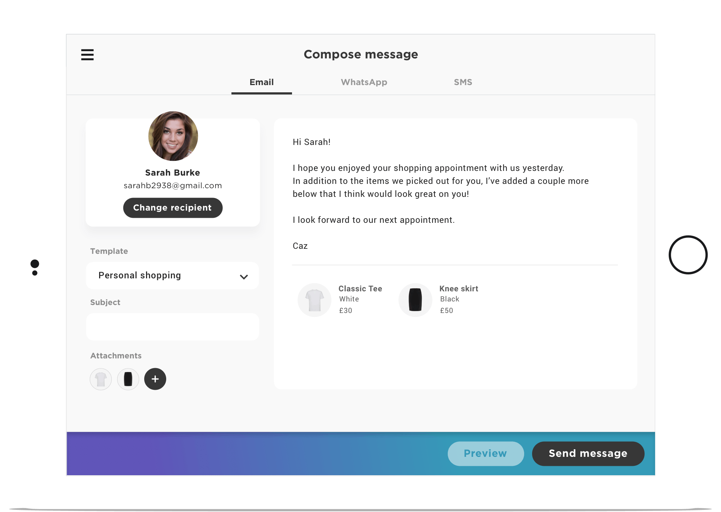Image resolution: width=721 pixels, height=512 pixels.
Task: Click the circular indicator on the right
Action: click(x=688, y=257)
